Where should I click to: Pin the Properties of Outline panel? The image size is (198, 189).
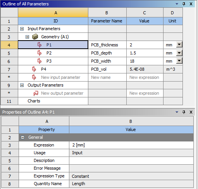pos(184,112)
